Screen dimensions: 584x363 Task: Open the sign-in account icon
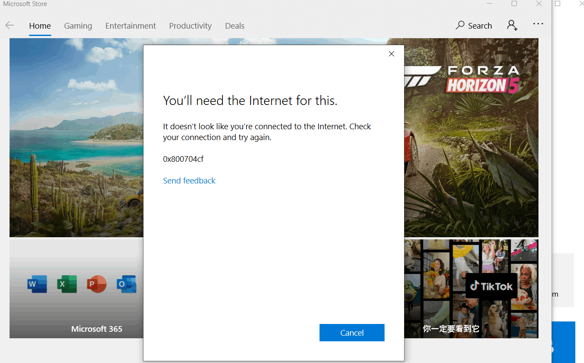pyautogui.click(x=512, y=26)
